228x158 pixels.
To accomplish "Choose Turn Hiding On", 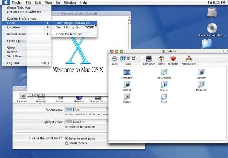I will (74, 27).
